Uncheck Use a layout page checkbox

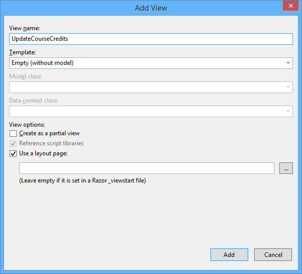pyautogui.click(x=13, y=153)
